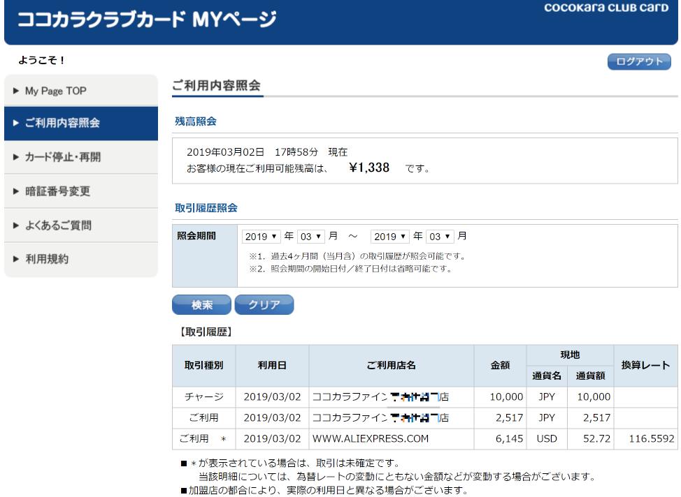Image resolution: width=681 pixels, height=497 pixels.
Task: Click the 2019年03月02日 17時58分 timestamp
Action: coord(252,152)
